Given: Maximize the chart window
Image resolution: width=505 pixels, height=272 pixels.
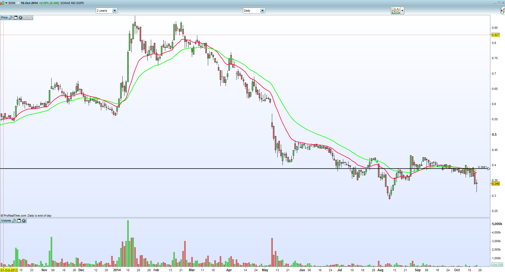Looking at the screenshot, I should pos(499,3).
